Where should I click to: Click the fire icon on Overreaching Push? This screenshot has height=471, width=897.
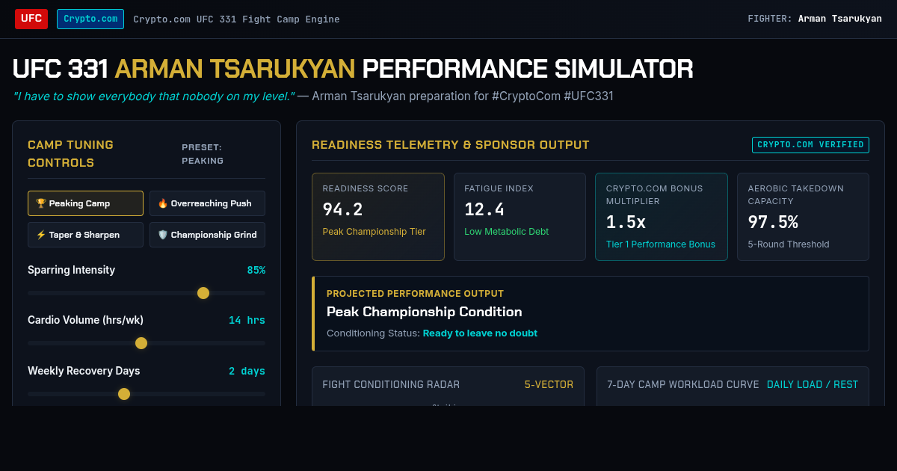(163, 203)
